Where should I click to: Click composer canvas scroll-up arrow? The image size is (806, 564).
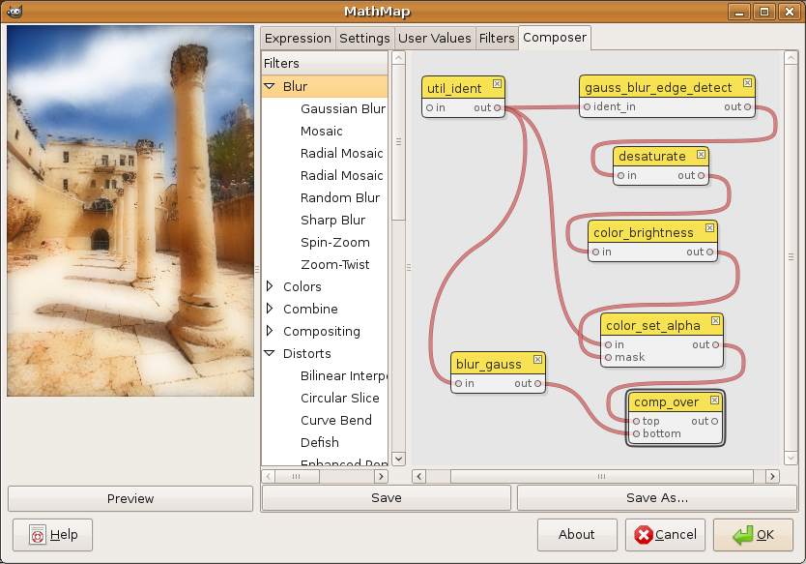click(x=791, y=58)
